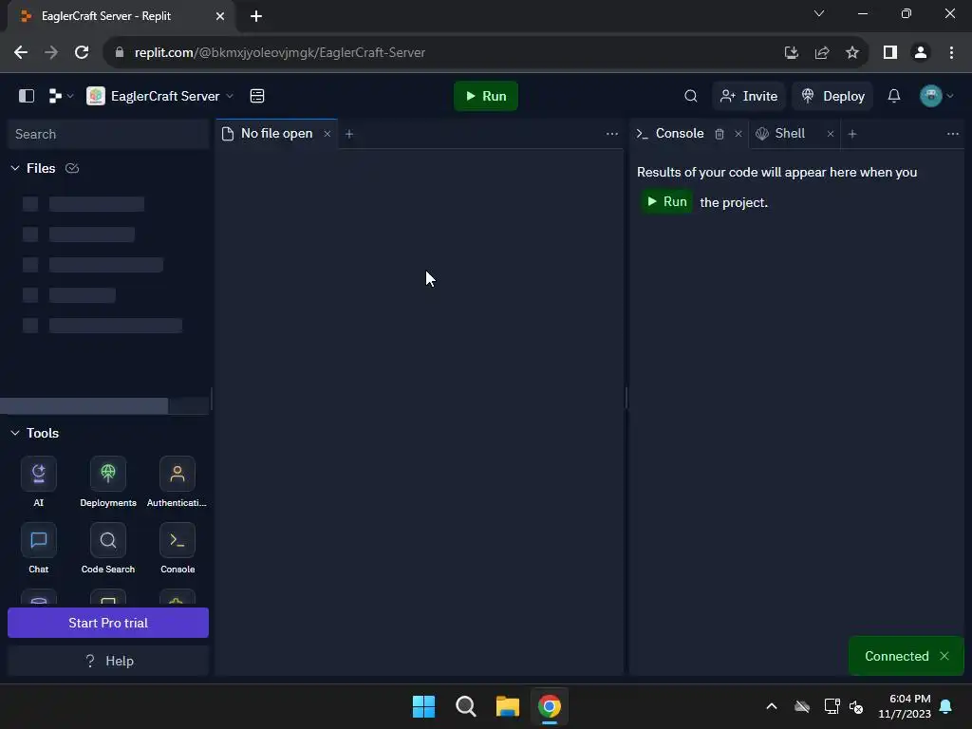
Task: Go back in the browser
Action: tap(21, 53)
